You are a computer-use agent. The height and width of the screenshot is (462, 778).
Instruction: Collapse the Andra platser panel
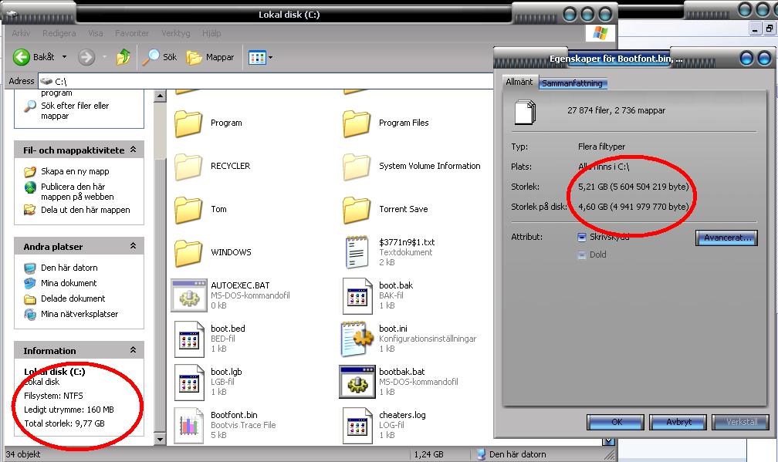pos(133,247)
